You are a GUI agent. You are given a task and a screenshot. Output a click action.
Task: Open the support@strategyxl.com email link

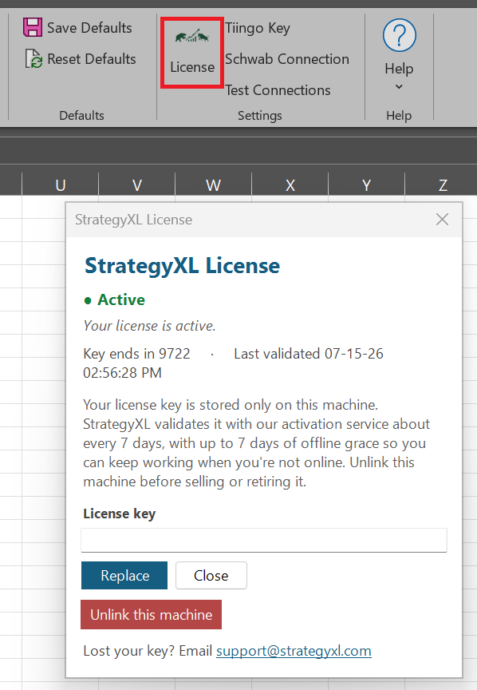(x=294, y=650)
